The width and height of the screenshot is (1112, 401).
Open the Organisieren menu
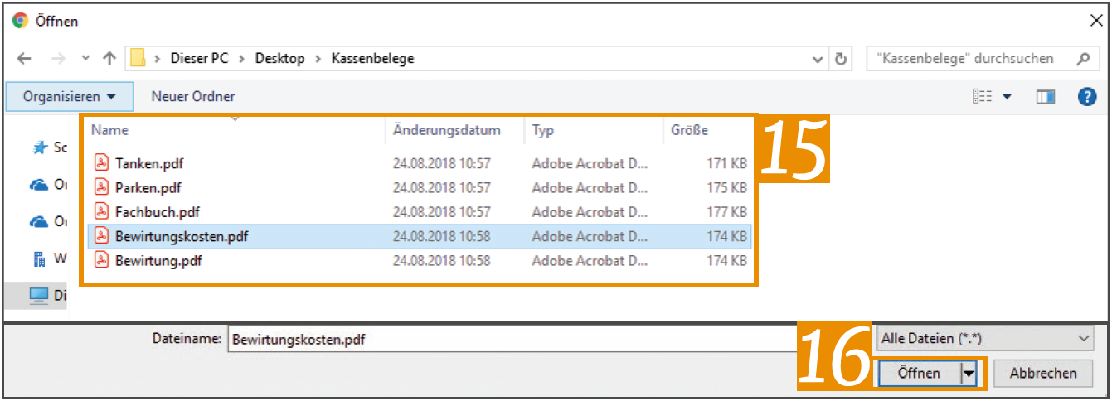point(69,97)
